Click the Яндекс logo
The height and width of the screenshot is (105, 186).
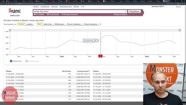point(15,11)
